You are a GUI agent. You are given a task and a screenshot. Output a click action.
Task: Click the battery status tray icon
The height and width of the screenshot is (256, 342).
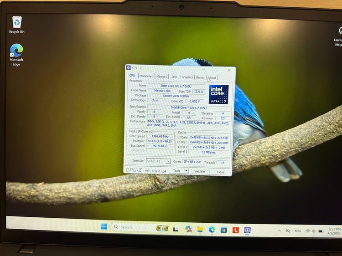tap(321, 231)
